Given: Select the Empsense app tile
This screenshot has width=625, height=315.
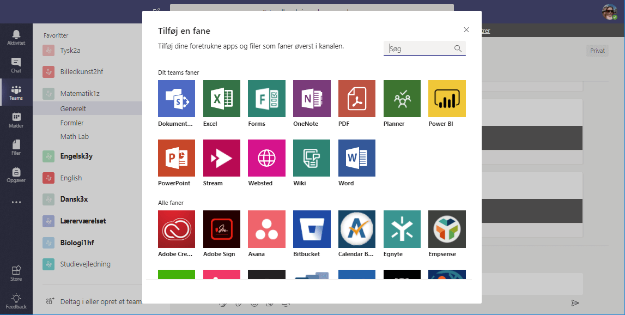Looking at the screenshot, I should (x=447, y=229).
